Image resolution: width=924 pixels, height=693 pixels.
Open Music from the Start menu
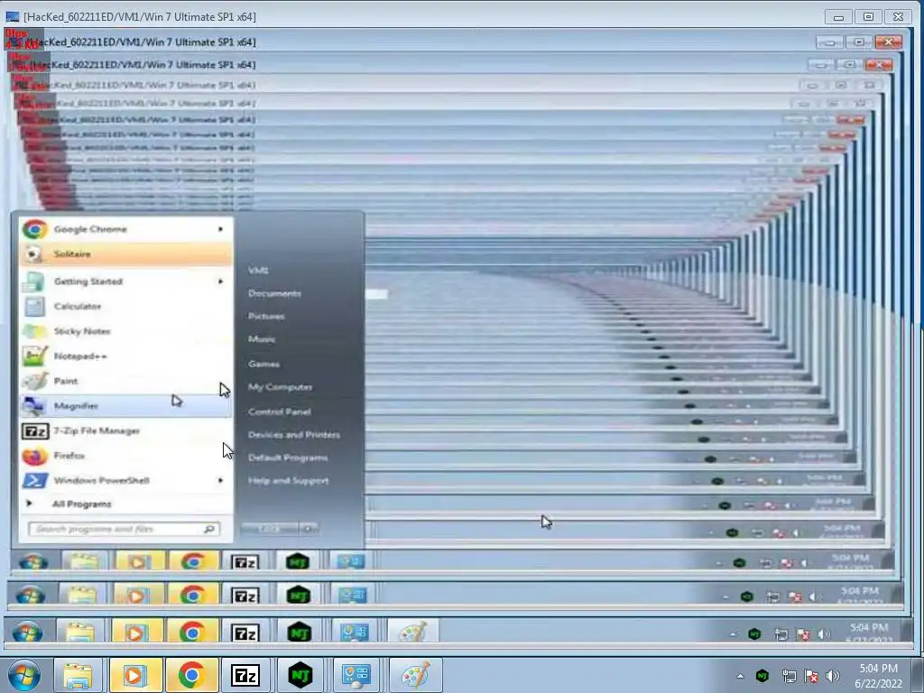tap(262, 339)
